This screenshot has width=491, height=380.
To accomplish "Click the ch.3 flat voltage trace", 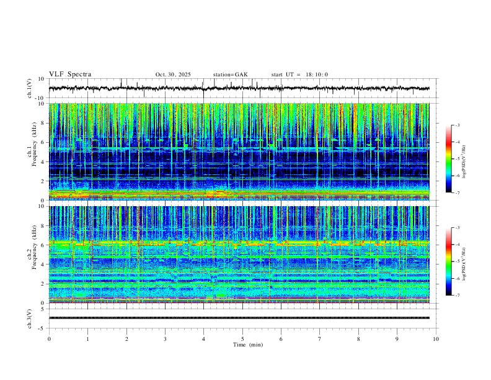I will click(x=239, y=318).
